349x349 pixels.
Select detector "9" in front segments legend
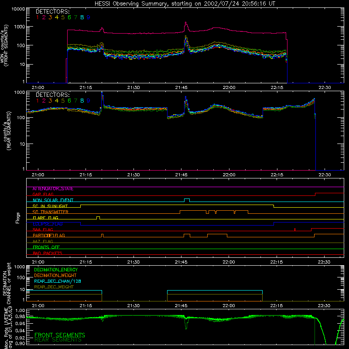89,17
